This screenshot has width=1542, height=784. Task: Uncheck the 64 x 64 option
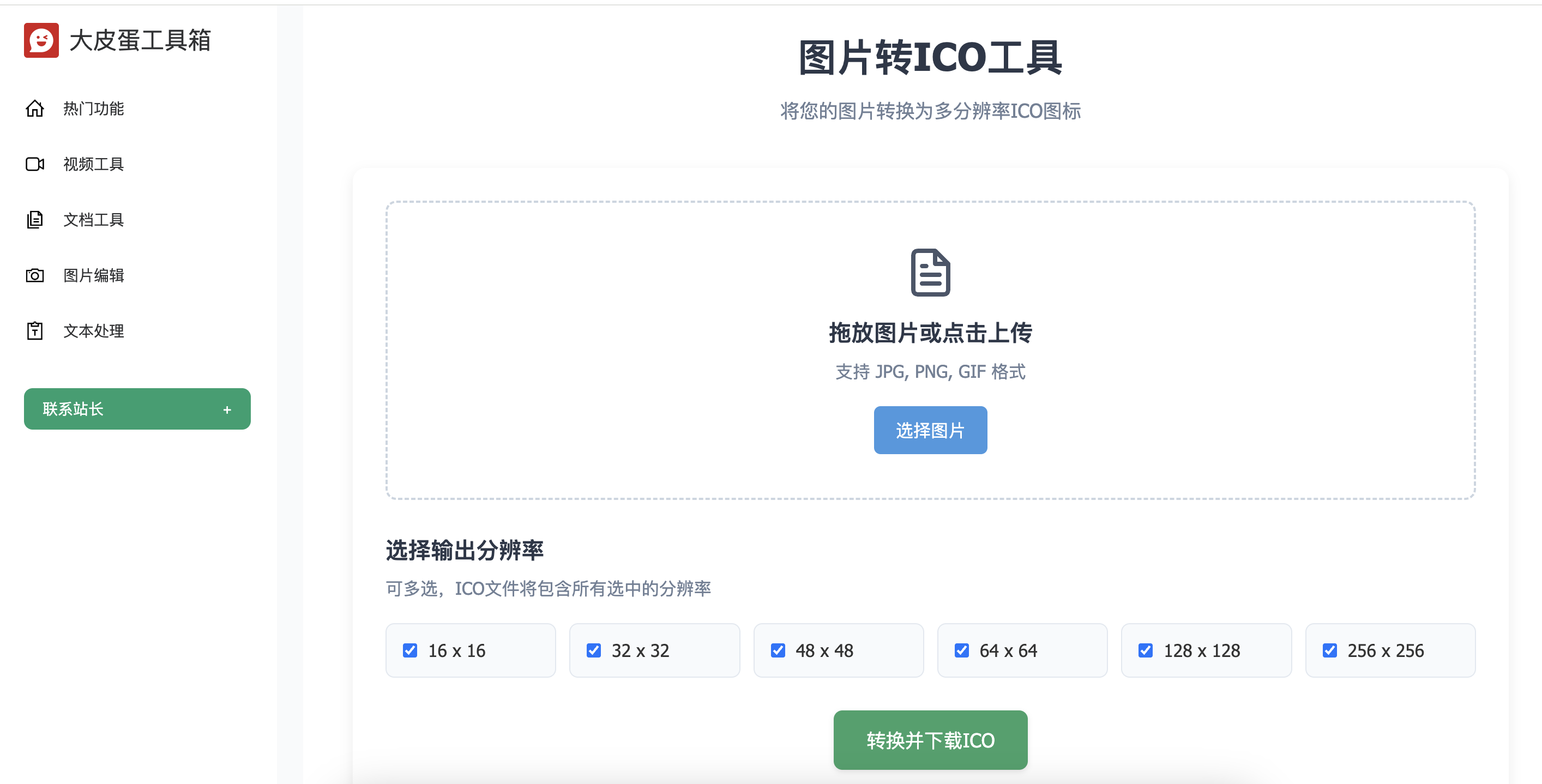(x=962, y=650)
